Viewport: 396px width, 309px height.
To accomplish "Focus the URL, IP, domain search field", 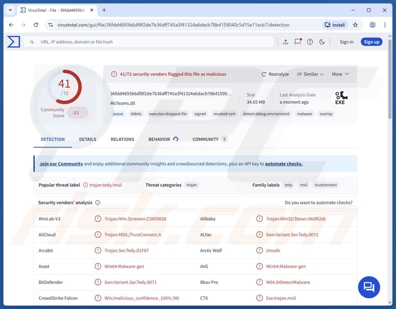I will tap(148, 42).
